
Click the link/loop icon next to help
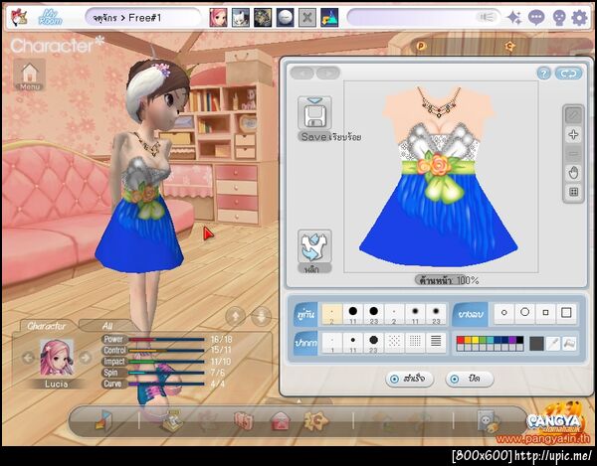(x=568, y=74)
